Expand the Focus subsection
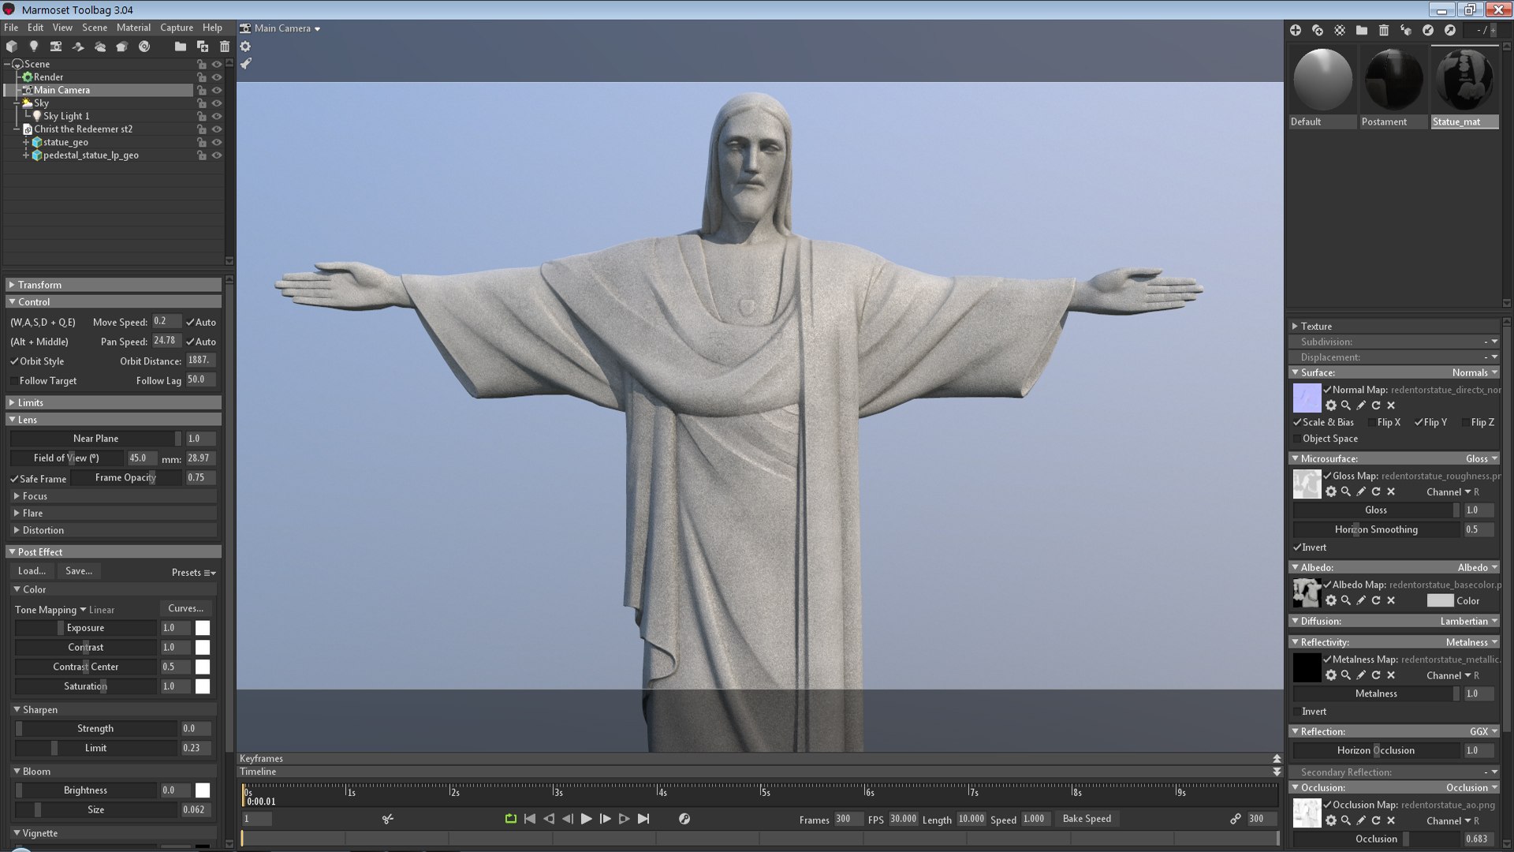The height and width of the screenshot is (852, 1514). pos(114,496)
